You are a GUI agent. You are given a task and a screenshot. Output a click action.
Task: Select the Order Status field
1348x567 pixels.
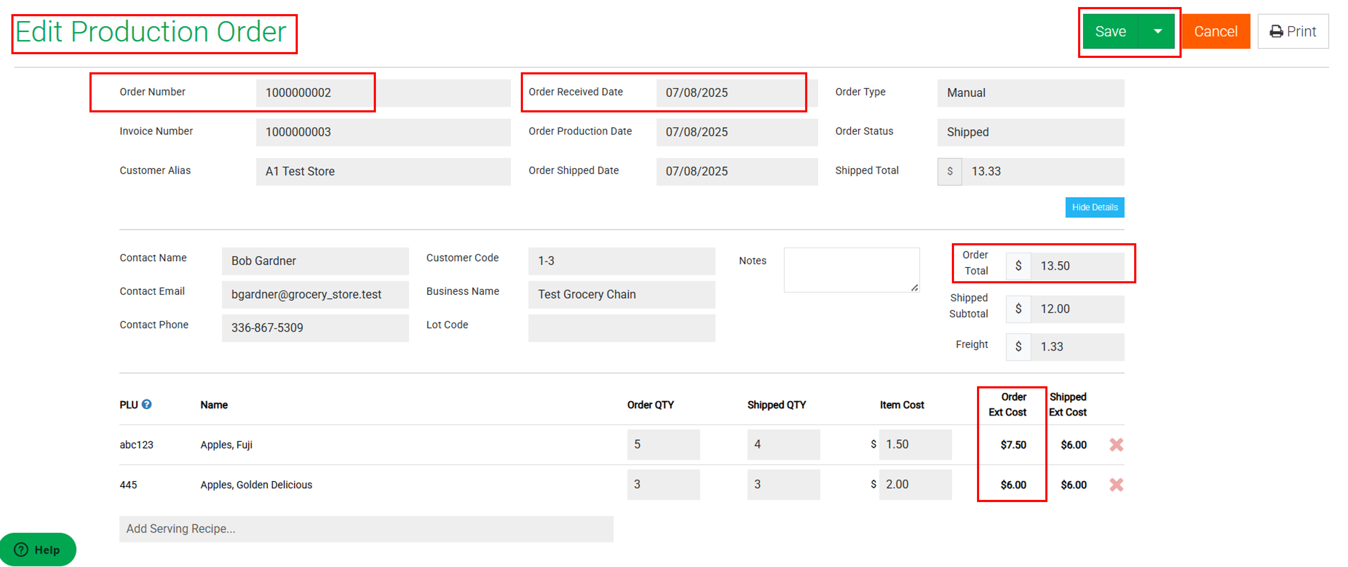pos(1030,132)
